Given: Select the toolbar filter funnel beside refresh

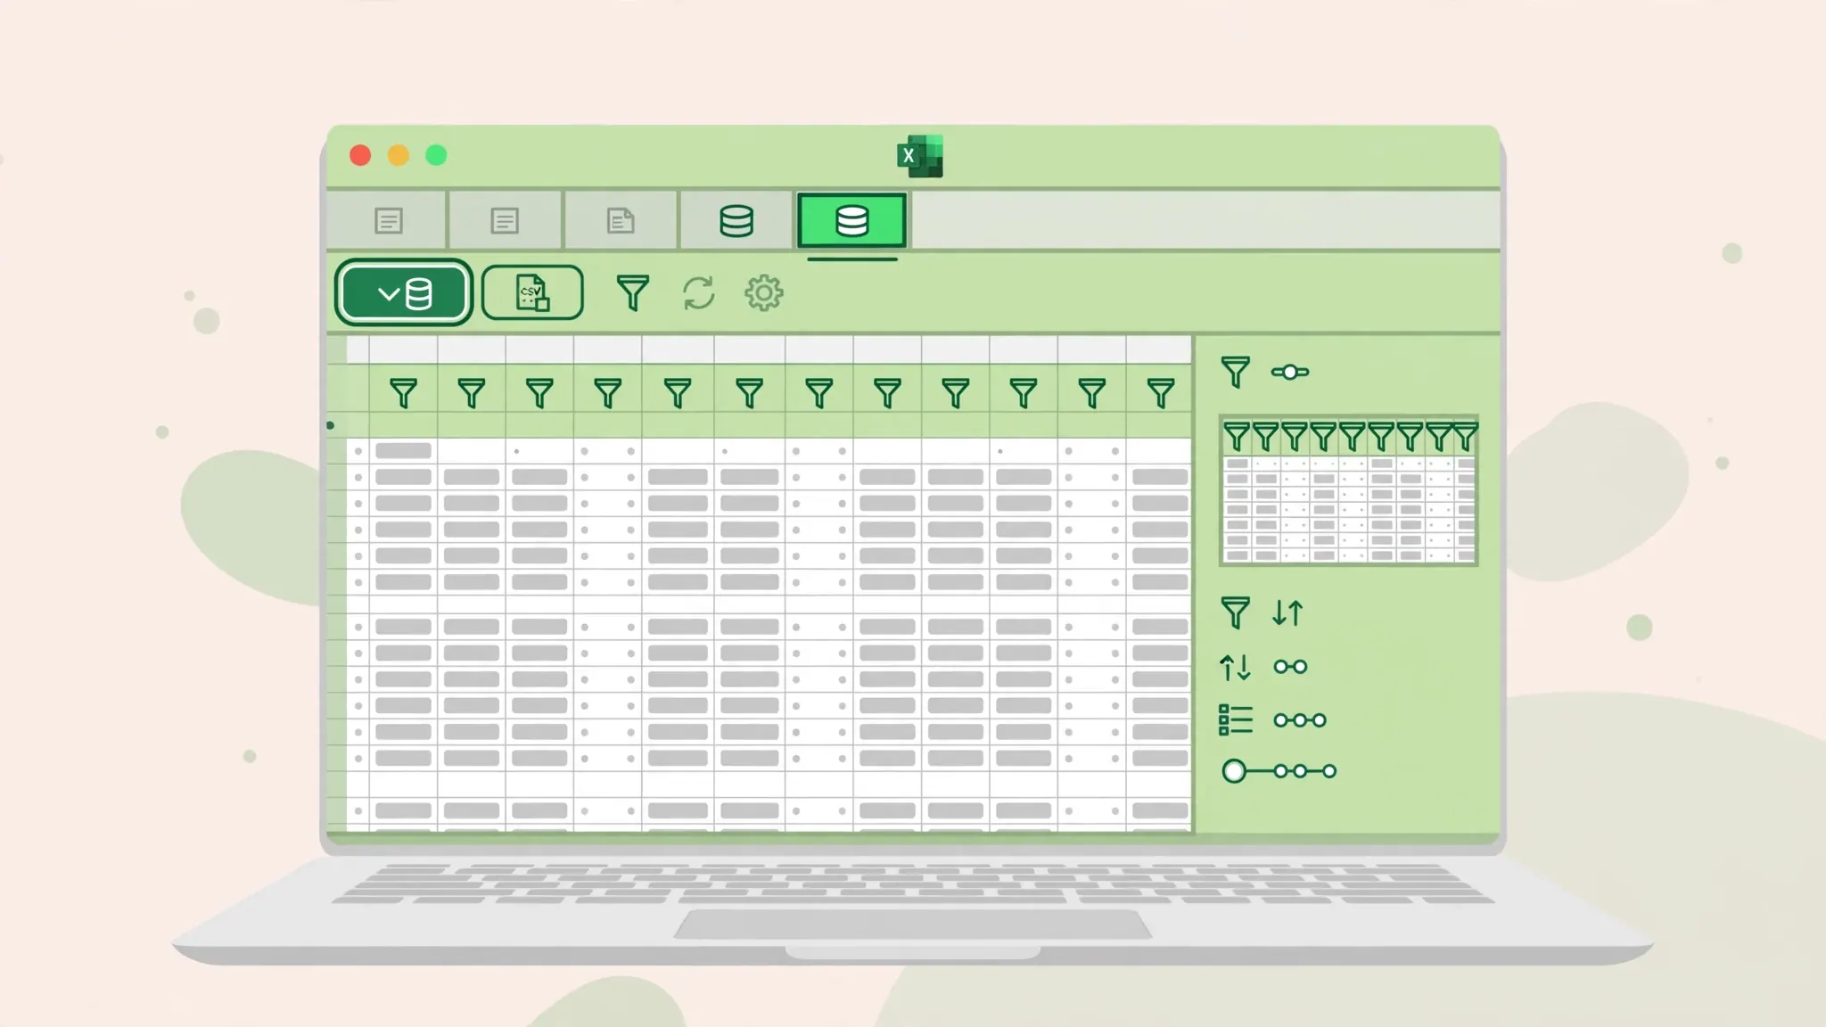Looking at the screenshot, I should click(632, 292).
